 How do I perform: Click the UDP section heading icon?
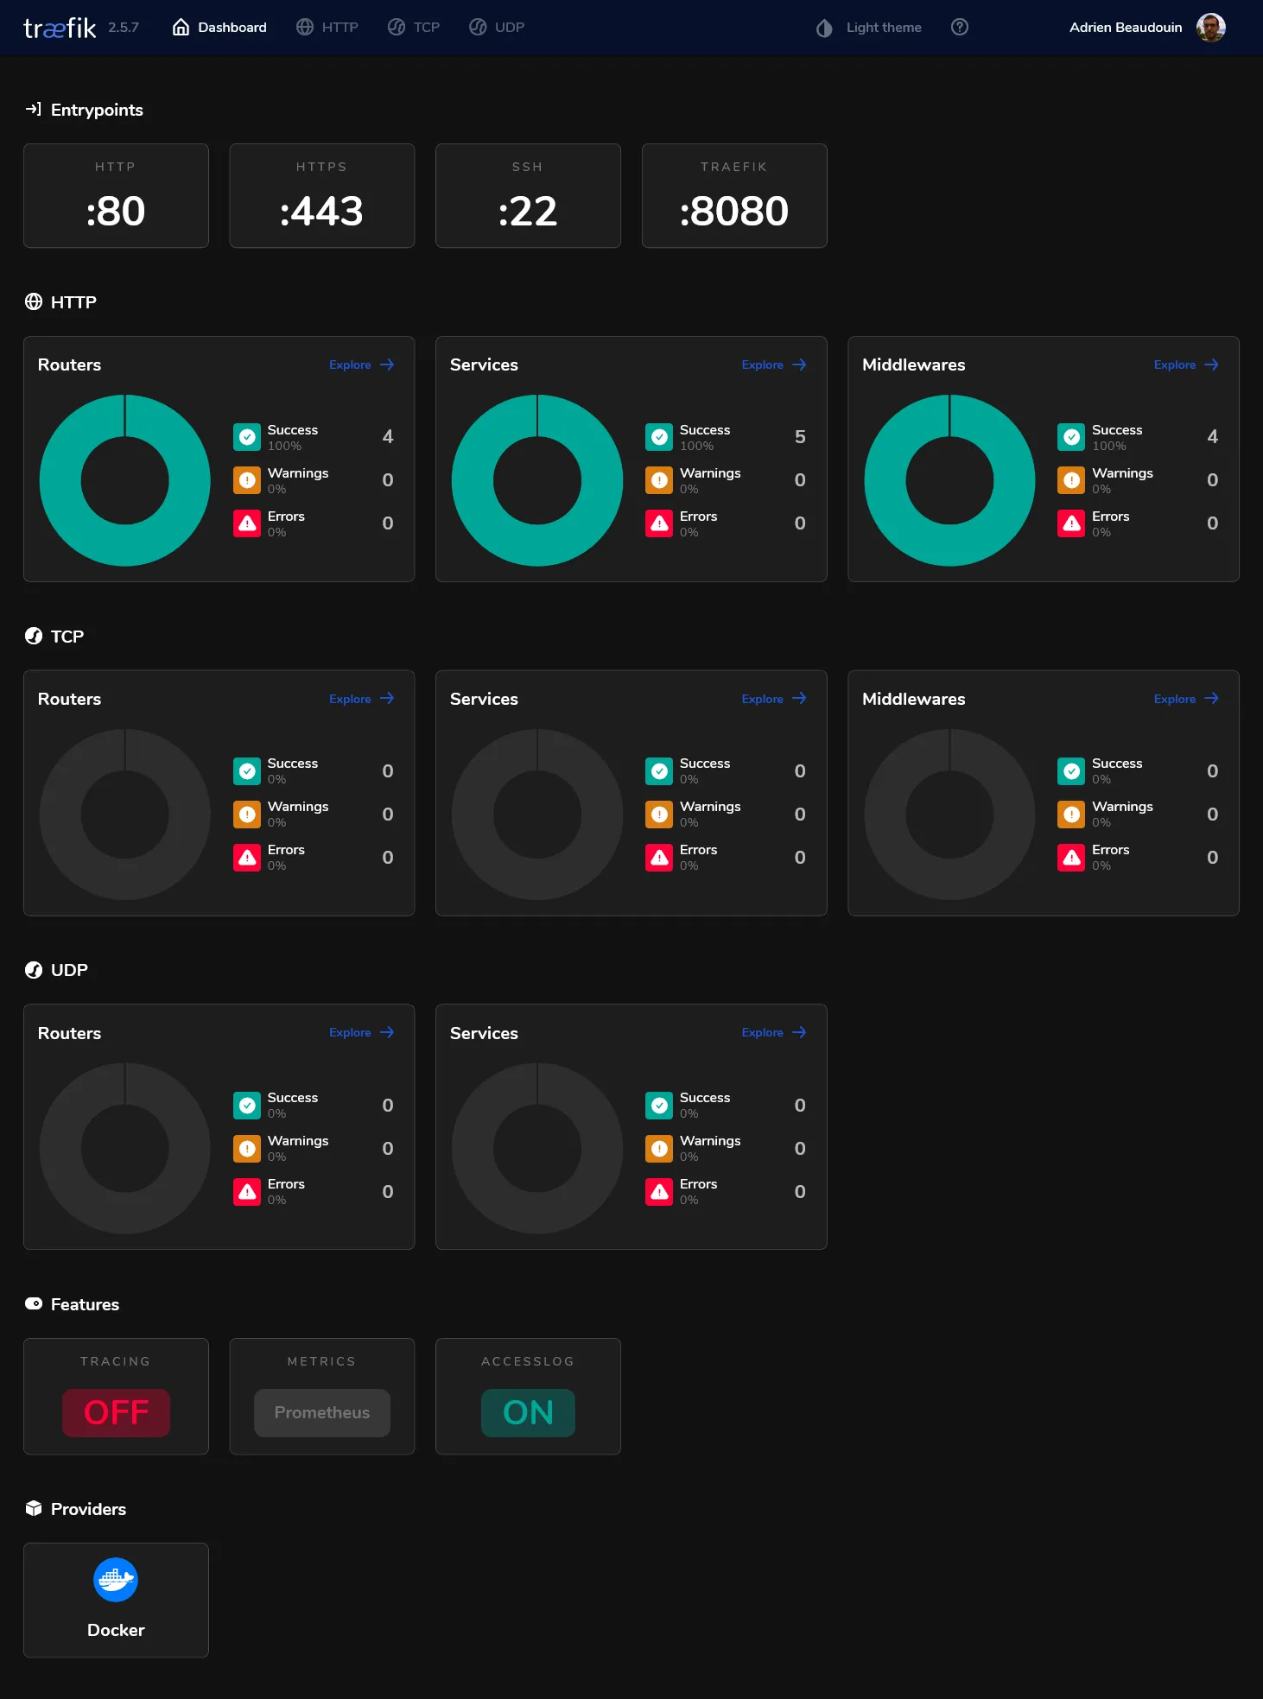34,970
